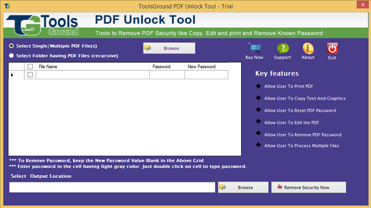Click the row selector arrow in the grid
The height and width of the screenshot is (208, 371).
tap(12, 75)
